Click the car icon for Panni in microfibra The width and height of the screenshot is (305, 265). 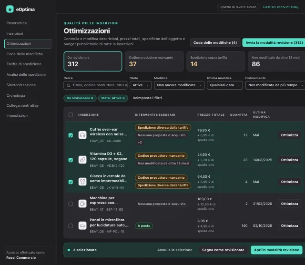82,226
